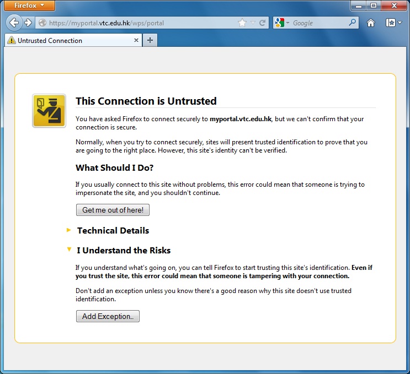Go forward using the Forward arrow

[28, 23]
